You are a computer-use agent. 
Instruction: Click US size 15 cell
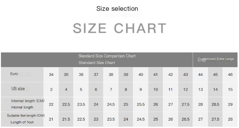(230, 89)
